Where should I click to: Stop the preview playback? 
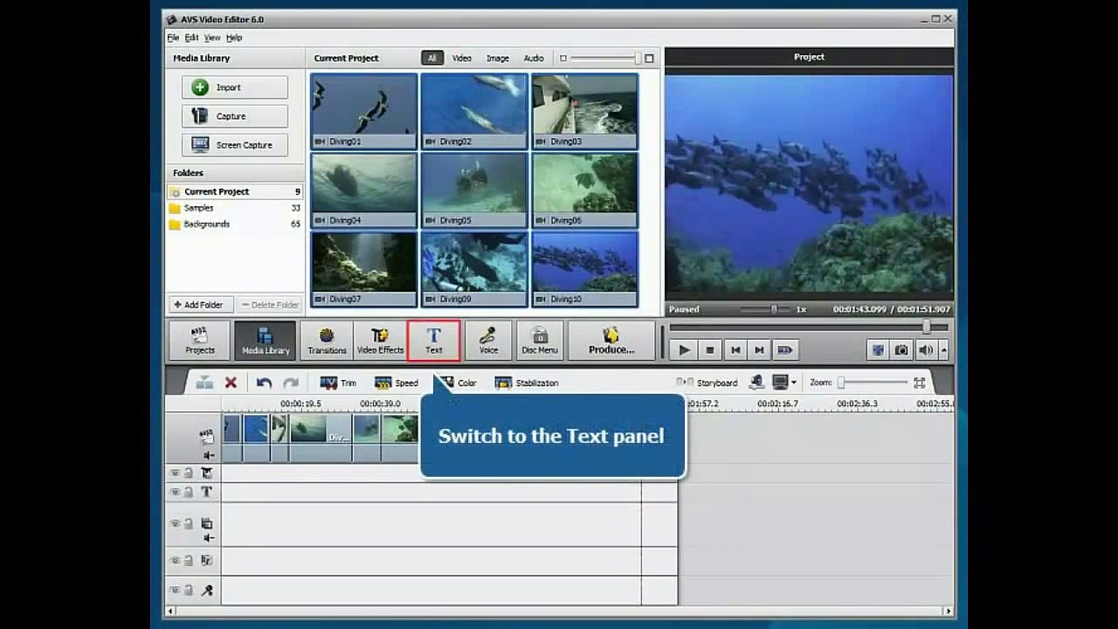click(710, 350)
